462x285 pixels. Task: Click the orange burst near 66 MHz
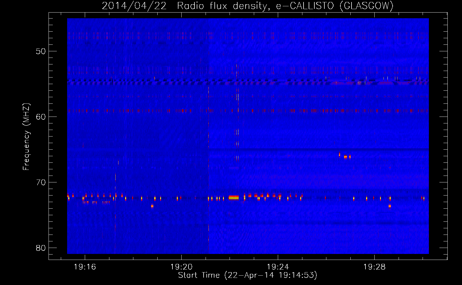(x=346, y=157)
